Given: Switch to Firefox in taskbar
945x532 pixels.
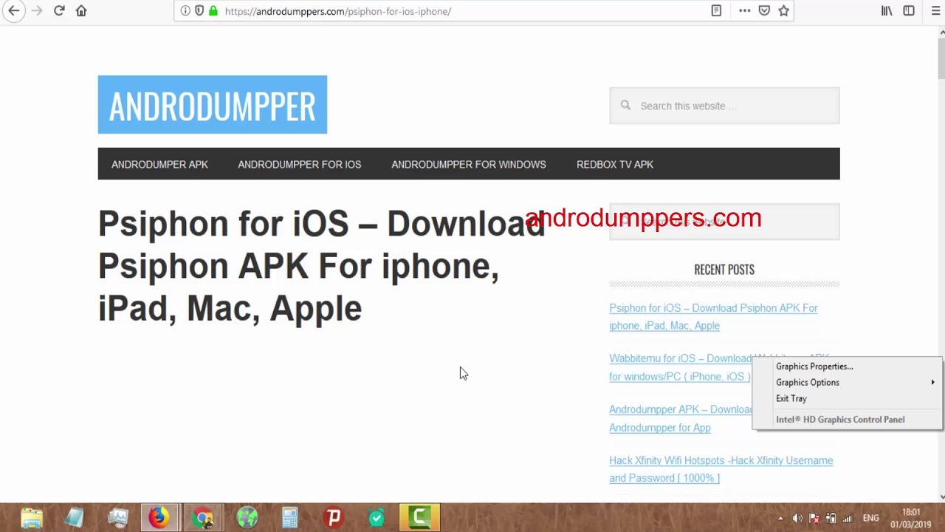Looking at the screenshot, I should pos(159,518).
